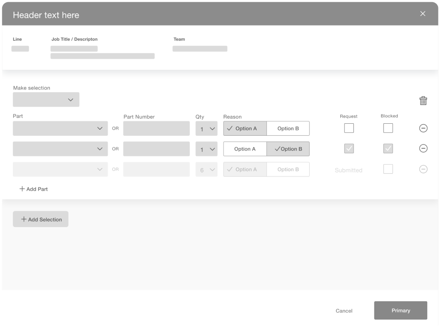Uncheck the second row Request checkbox

point(348,148)
